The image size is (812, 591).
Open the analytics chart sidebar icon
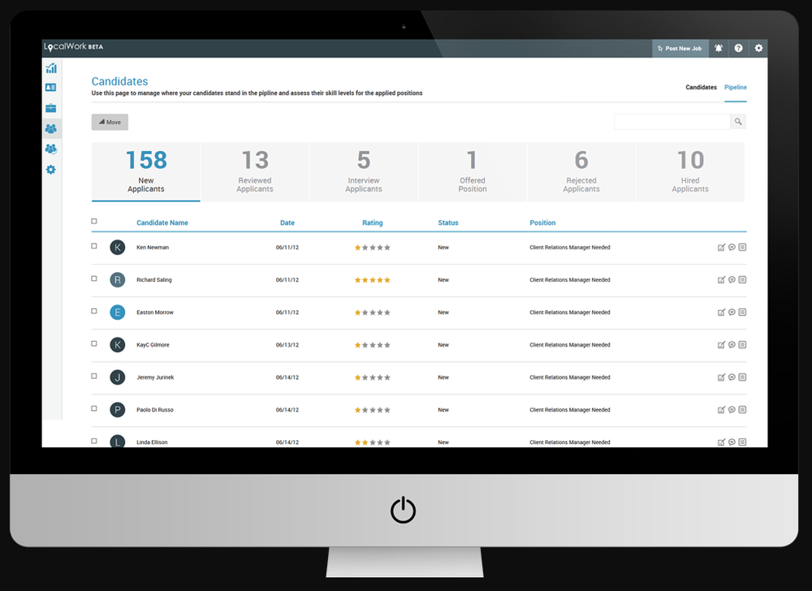pyautogui.click(x=50, y=68)
